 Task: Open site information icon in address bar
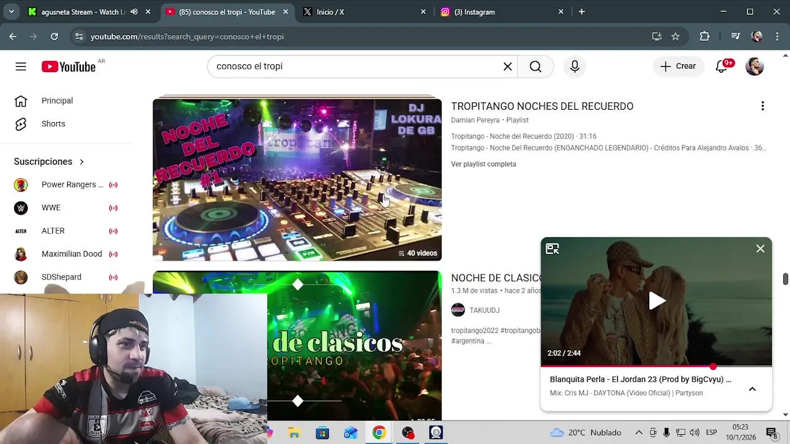tap(78, 36)
